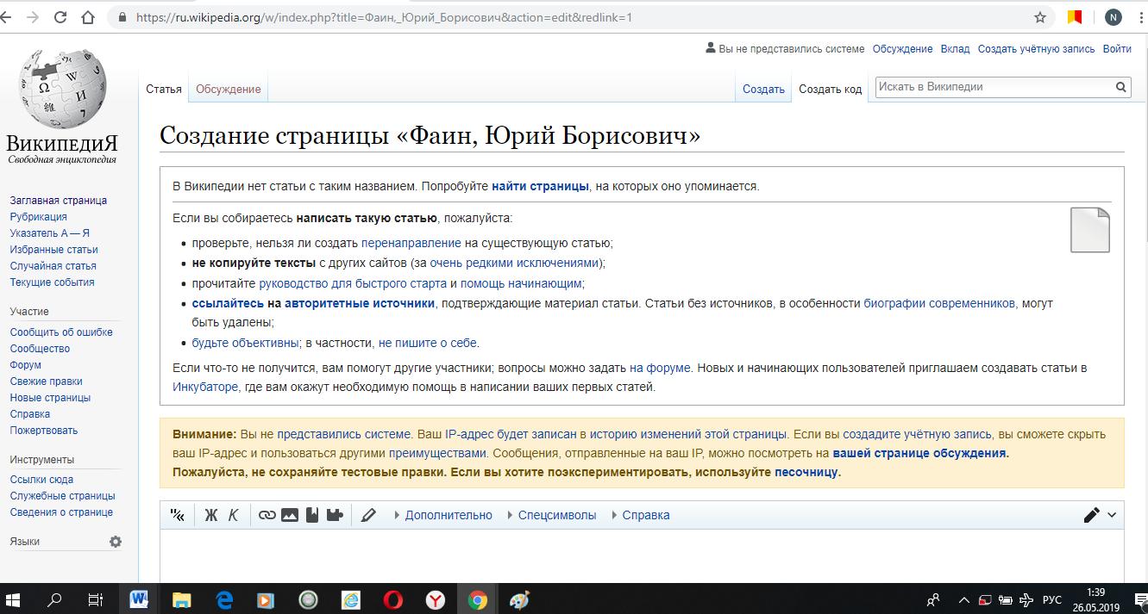This screenshot has width=1148, height=614.
Task: Open the editor switch pencil dropdown
Action: pos(1100,515)
